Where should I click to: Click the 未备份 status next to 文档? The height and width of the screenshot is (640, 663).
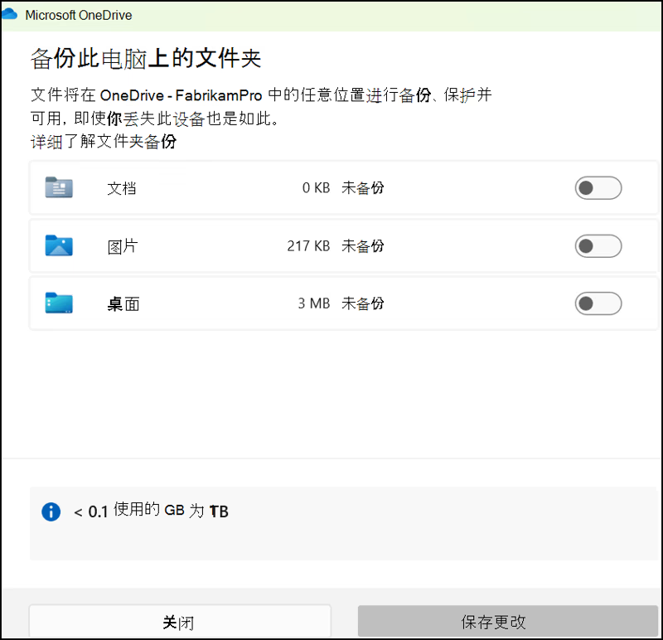(363, 188)
